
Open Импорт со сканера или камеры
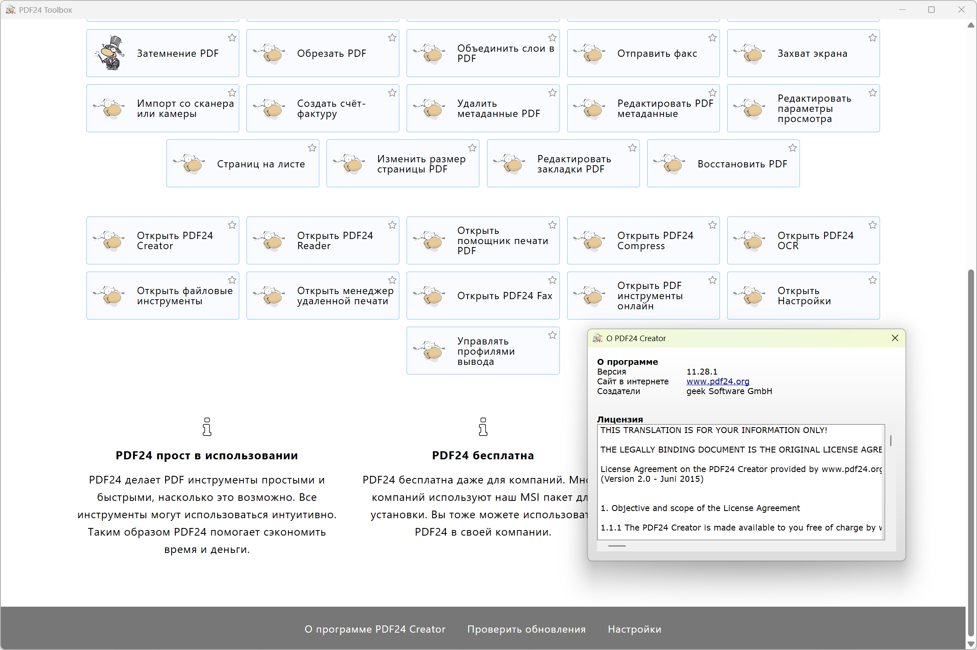(x=163, y=108)
